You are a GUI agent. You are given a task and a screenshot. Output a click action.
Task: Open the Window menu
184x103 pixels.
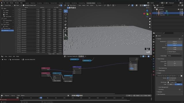17,3
